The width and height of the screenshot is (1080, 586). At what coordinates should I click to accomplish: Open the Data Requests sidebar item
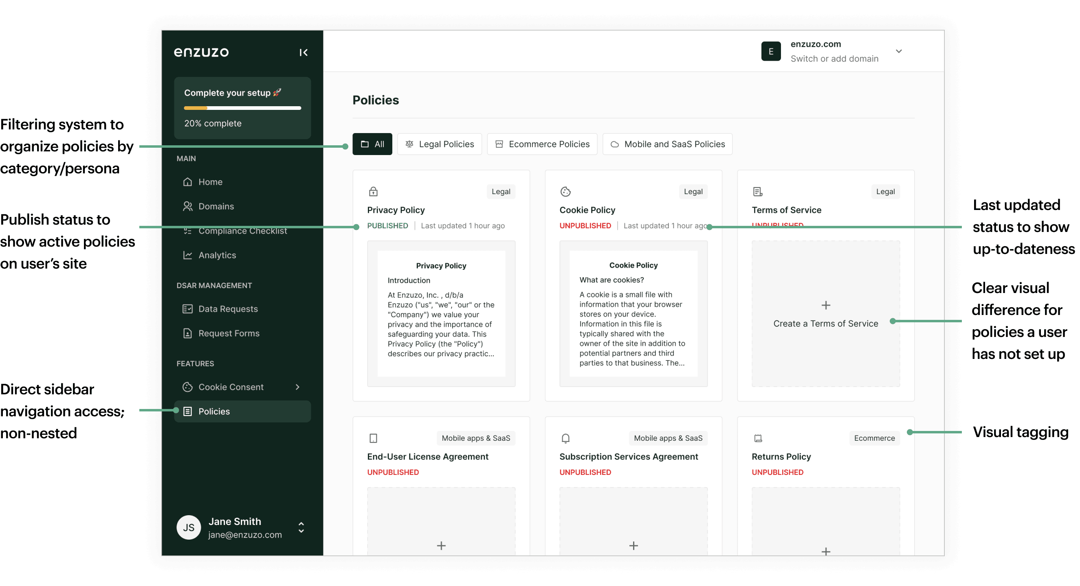pyautogui.click(x=228, y=309)
